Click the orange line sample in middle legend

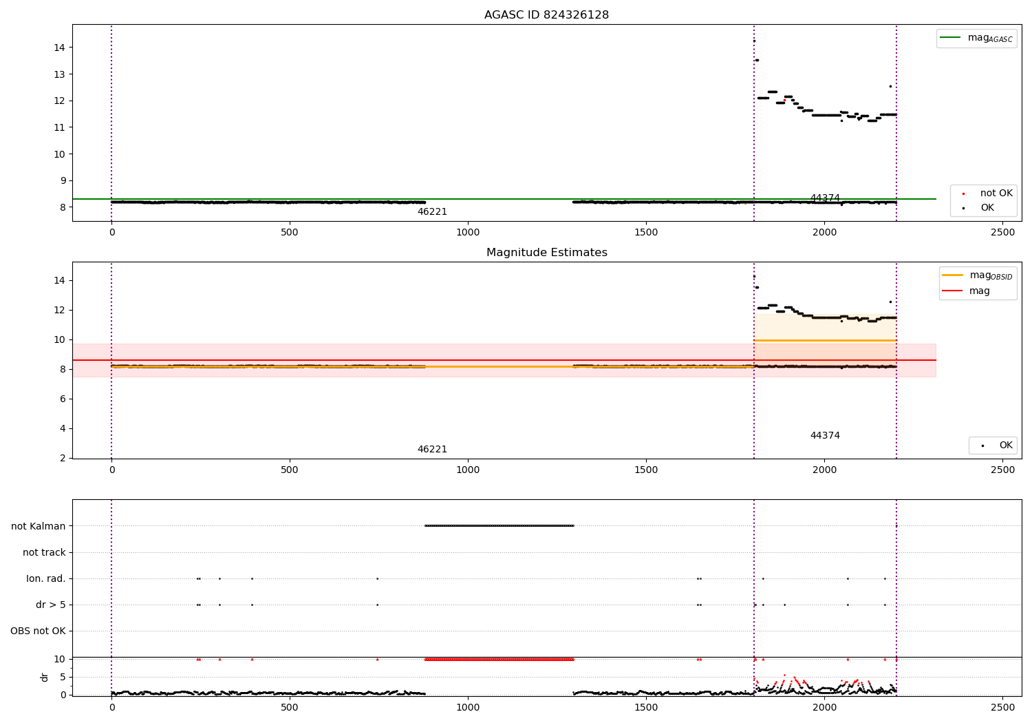pos(952,275)
